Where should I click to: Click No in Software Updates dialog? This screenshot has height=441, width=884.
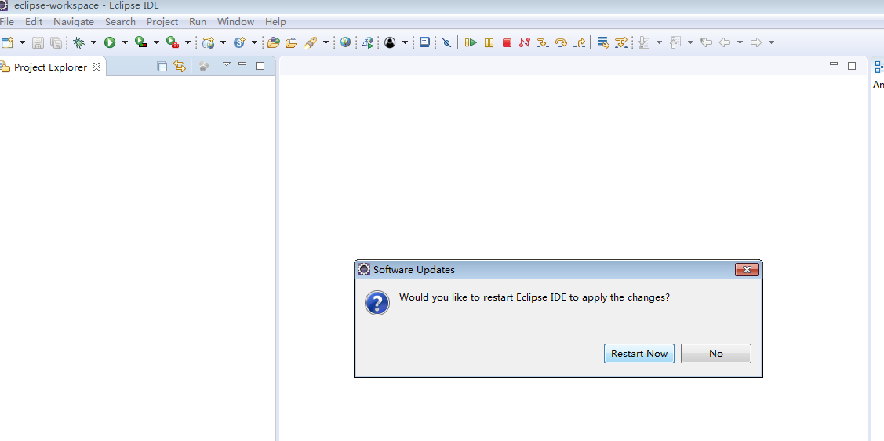pos(716,354)
